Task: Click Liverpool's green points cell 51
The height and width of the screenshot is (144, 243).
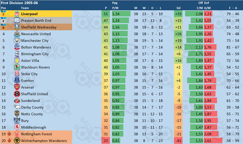Action: (106, 14)
